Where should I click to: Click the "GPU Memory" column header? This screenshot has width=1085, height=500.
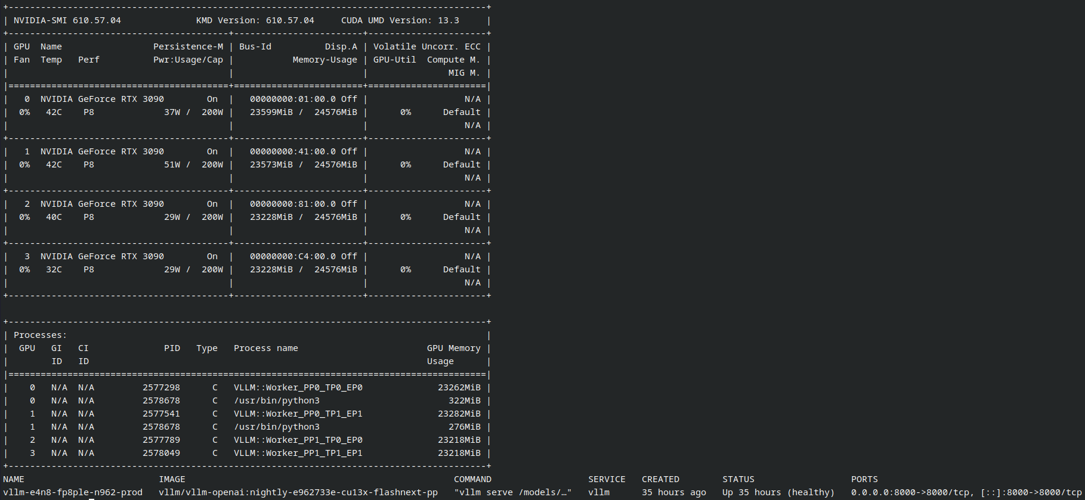[x=454, y=348]
